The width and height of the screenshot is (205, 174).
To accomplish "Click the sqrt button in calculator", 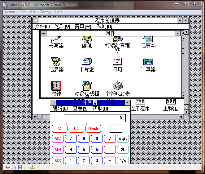I will [123, 138].
